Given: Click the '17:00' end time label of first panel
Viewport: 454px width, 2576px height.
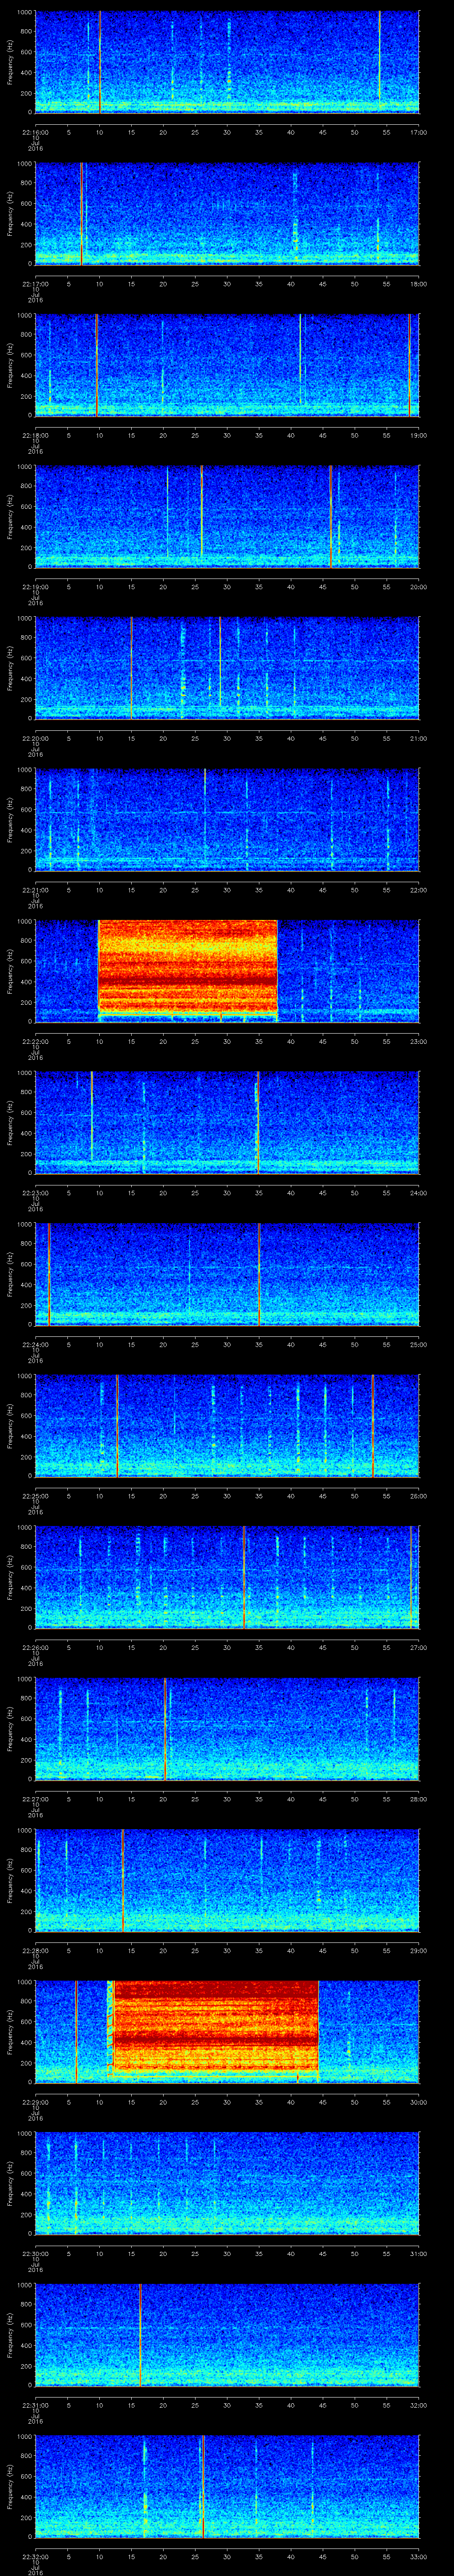Looking at the screenshot, I should point(419,131).
